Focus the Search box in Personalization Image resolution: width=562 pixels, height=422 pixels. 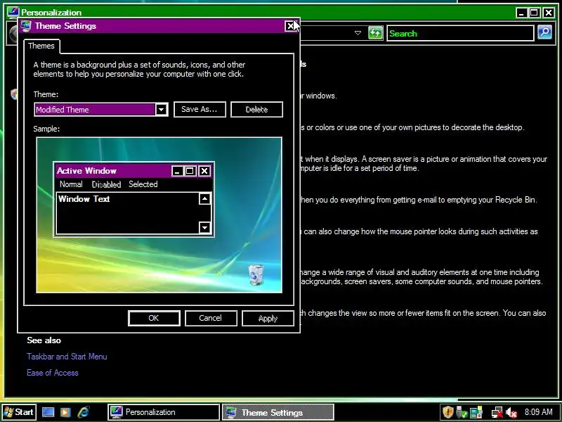460,33
